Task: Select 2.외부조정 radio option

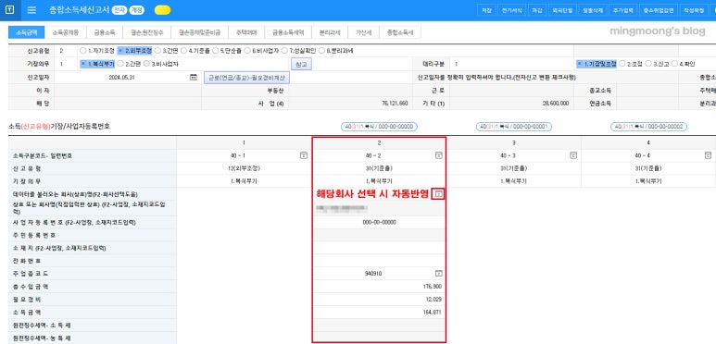Action: pos(135,51)
